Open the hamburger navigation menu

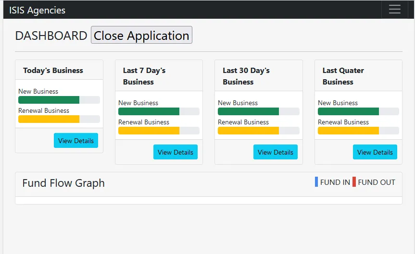[x=394, y=10]
